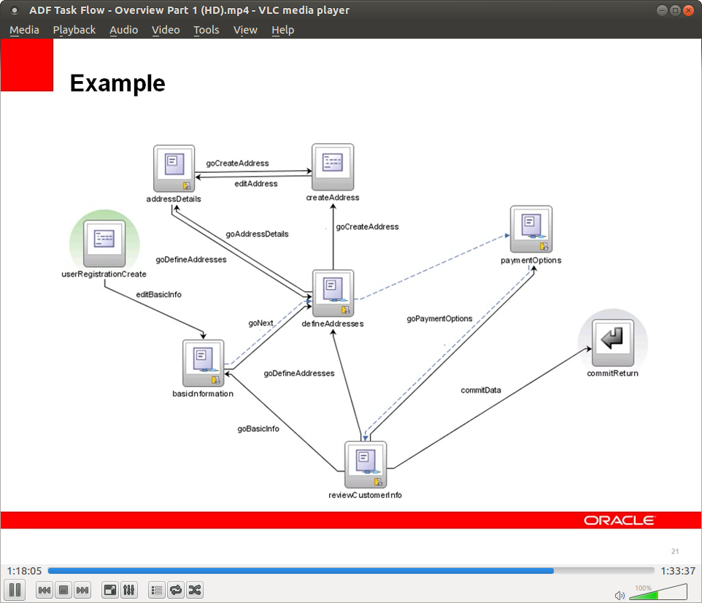The image size is (702, 603).
Task: Open the Playback menu
Action: pyautogui.click(x=74, y=30)
